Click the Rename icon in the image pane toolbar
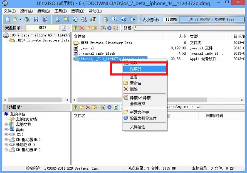Image resolution: width=247 pixels, height=173 pixels. click(94, 28)
